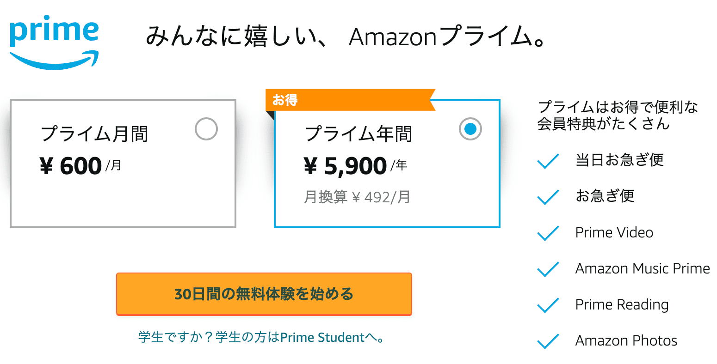Click the Amazon Photos benefit label
The height and width of the screenshot is (364, 717).
click(x=626, y=341)
